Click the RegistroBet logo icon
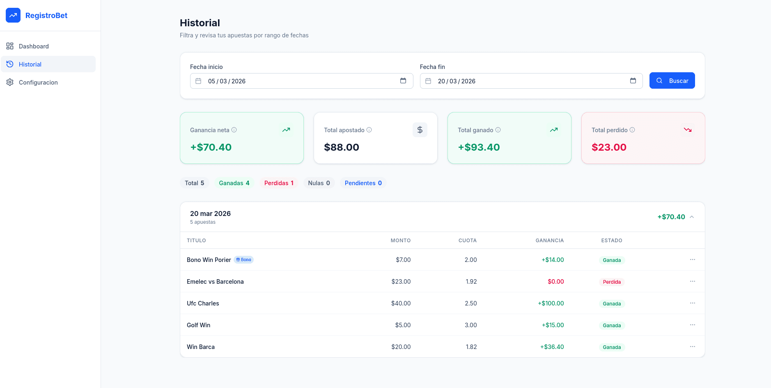The image size is (771, 388). (x=13, y=15)
